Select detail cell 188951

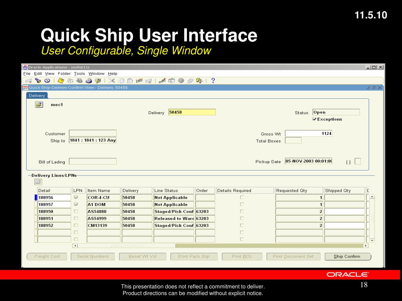54,218
